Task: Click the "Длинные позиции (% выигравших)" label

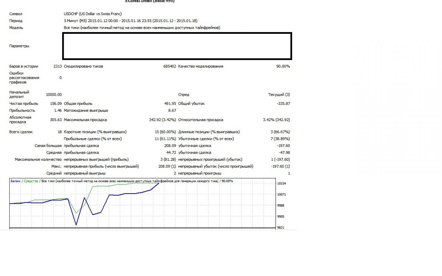Action: pos(209,132)
